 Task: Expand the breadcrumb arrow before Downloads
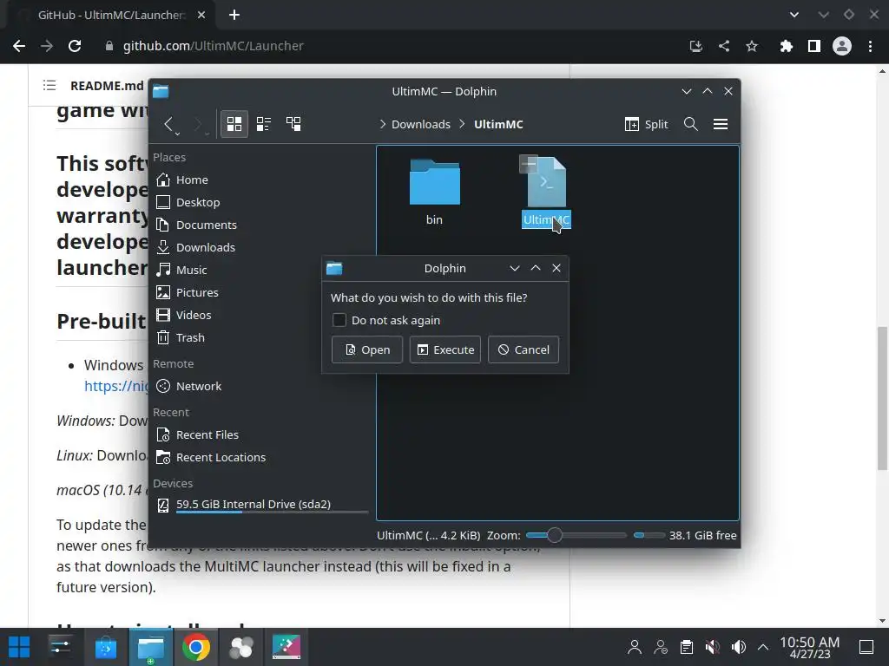(x=383, y=124)
